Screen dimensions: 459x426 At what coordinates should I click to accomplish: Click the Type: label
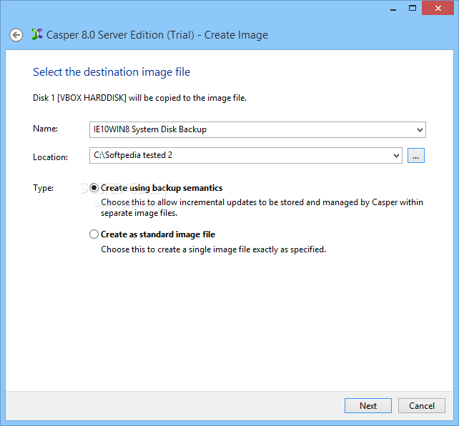pos(43,188)
